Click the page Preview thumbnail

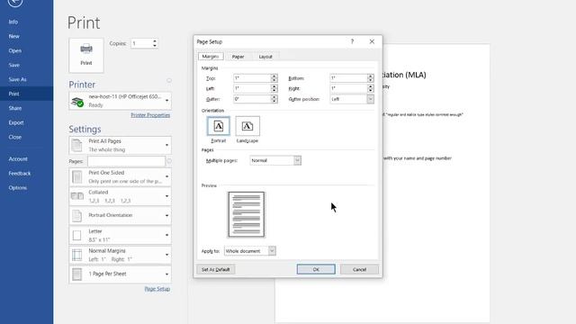pos(246,214)
